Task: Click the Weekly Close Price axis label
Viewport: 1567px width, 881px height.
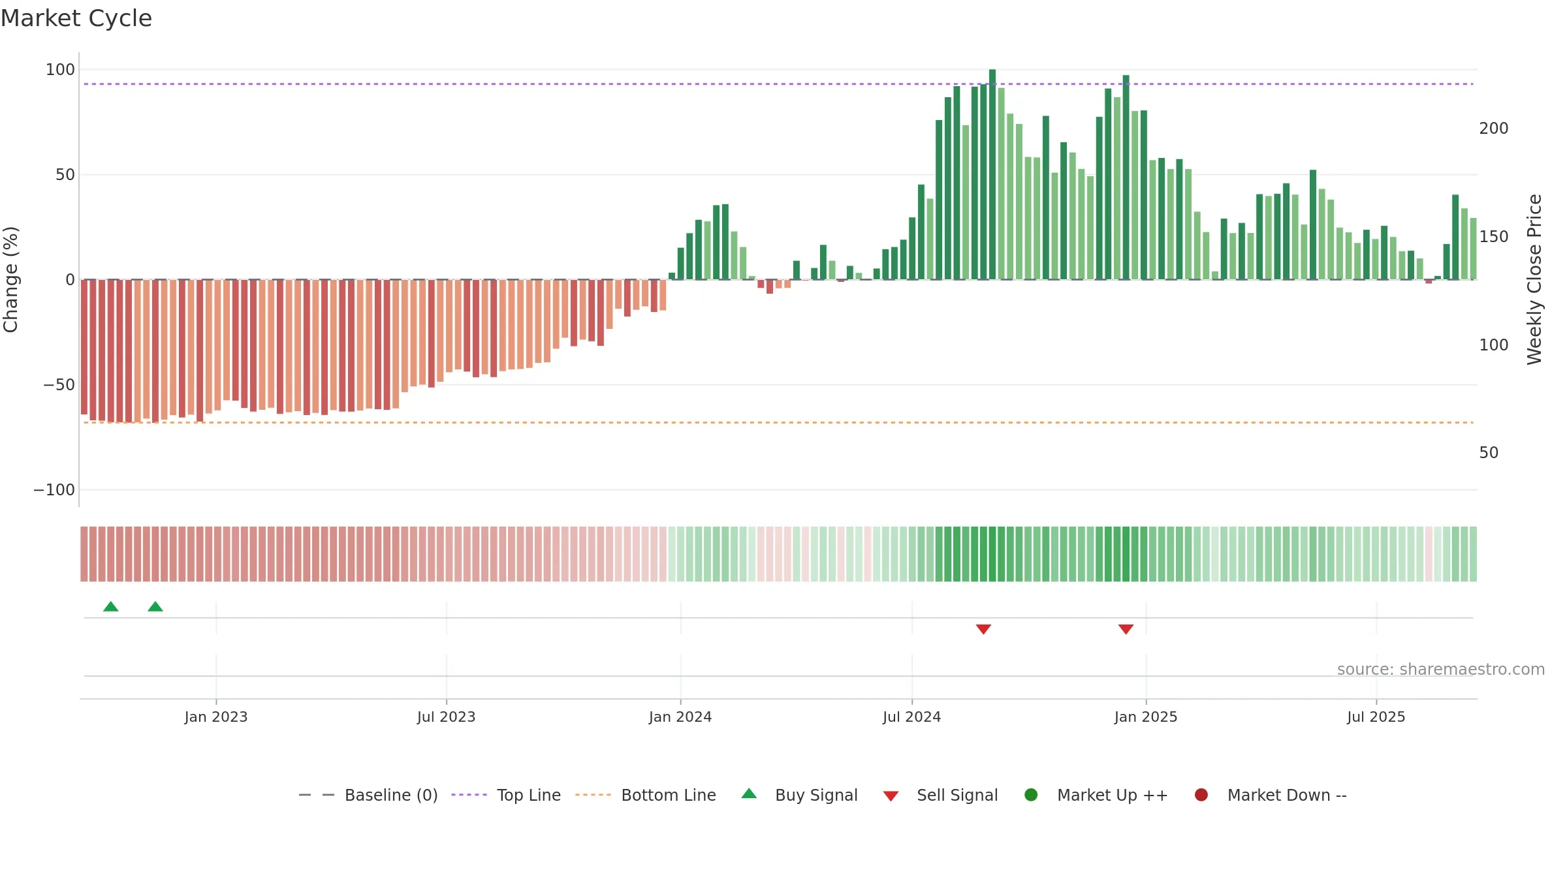Action: pos(1534,279)
